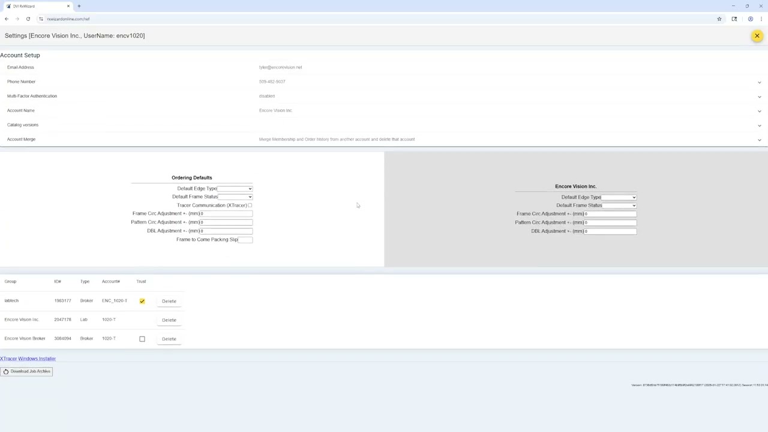Open Chrome three-dot menu
Viewport: 768px width, 432px height.
click(761, 19)
